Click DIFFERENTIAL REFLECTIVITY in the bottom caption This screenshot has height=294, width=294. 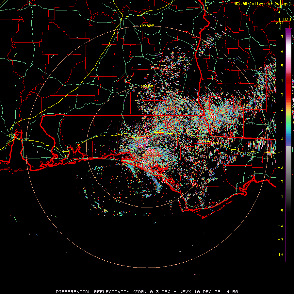click(x=93, y=292)
